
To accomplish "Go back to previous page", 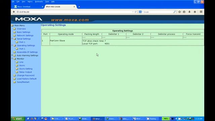I will tap(14, 12).
